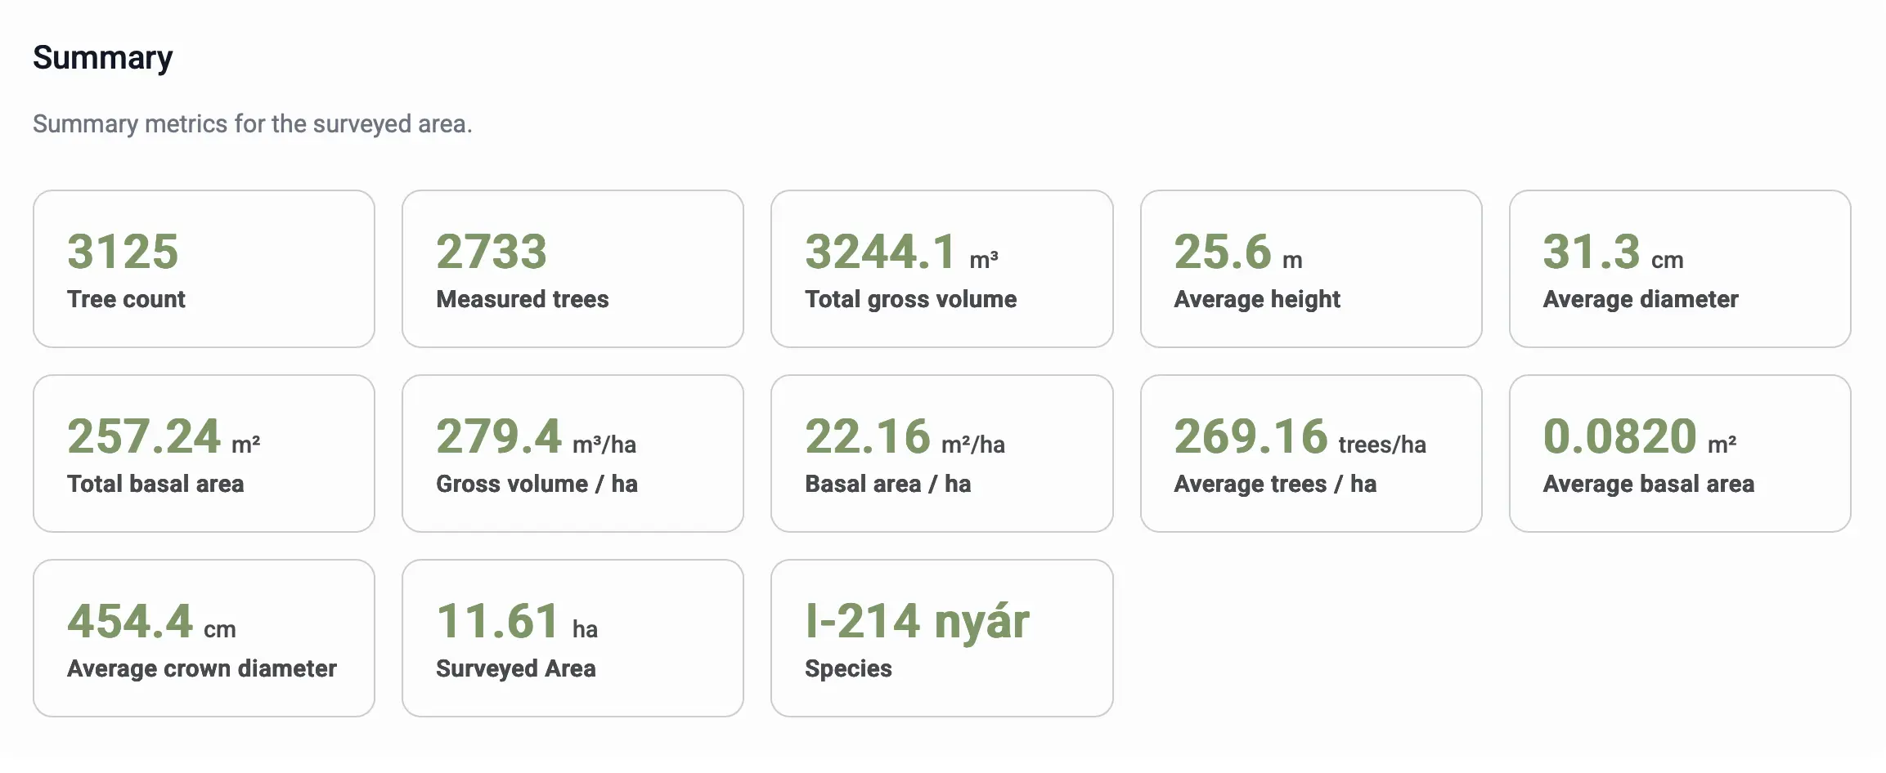Open the Total gross volume card
This screenshot has width=1886, height=773.
(x=941, y=269)
